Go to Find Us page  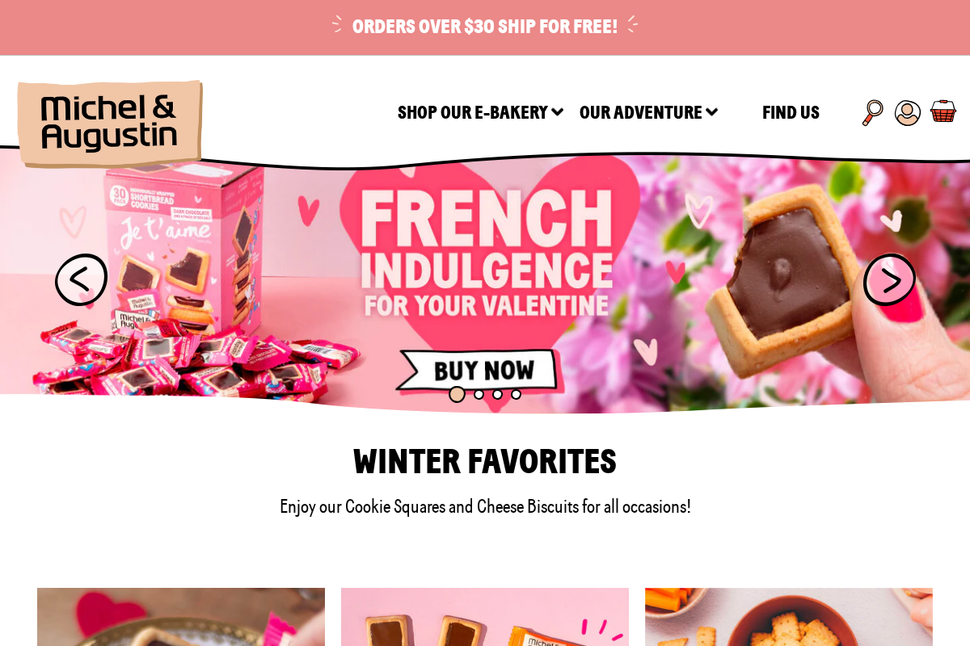click(791, 112)
